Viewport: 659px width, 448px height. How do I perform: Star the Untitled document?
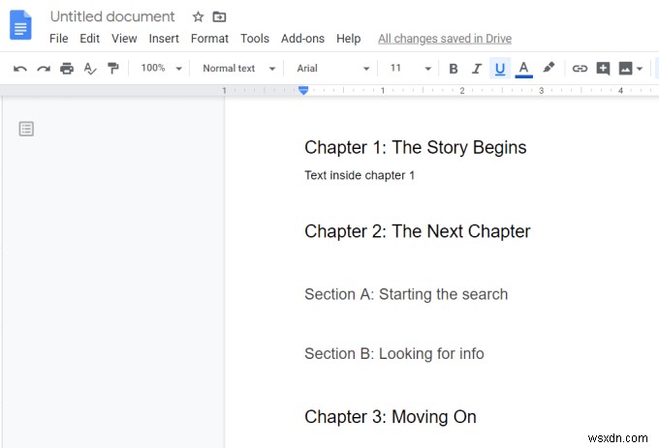click(198, 16)
